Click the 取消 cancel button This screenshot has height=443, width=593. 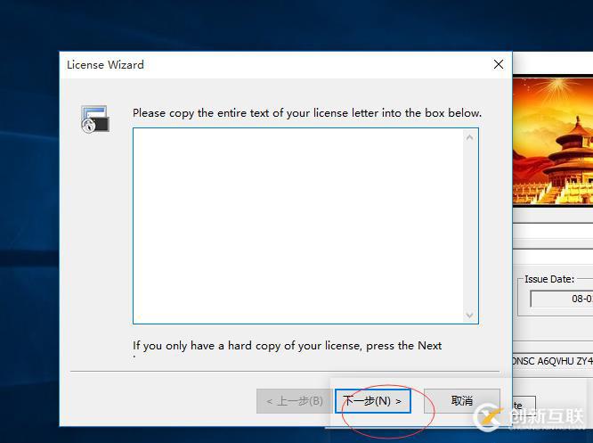tap(462, 400)
